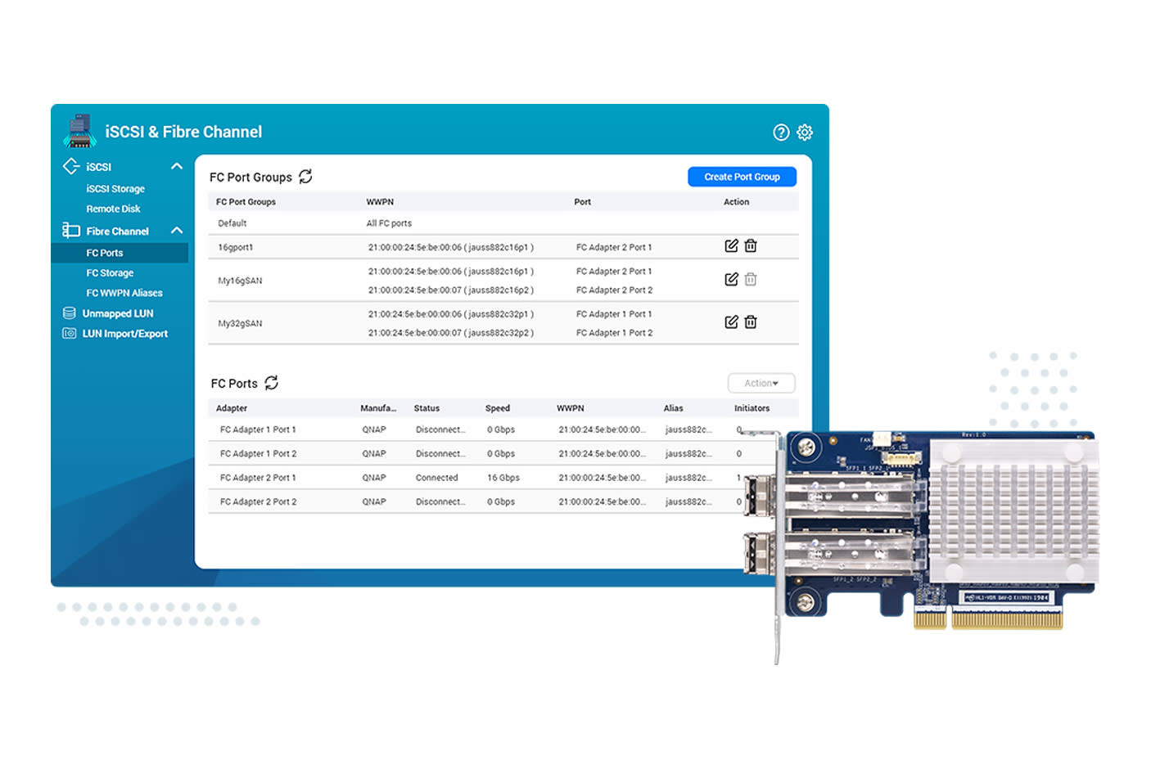Open the iSCSI & Fibre Channel help
Screen dimensions: 1151x769
pos(781,132)
